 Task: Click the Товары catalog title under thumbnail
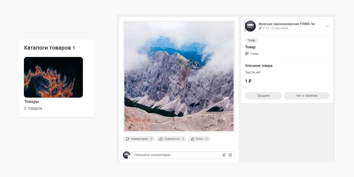pos(32,101)
